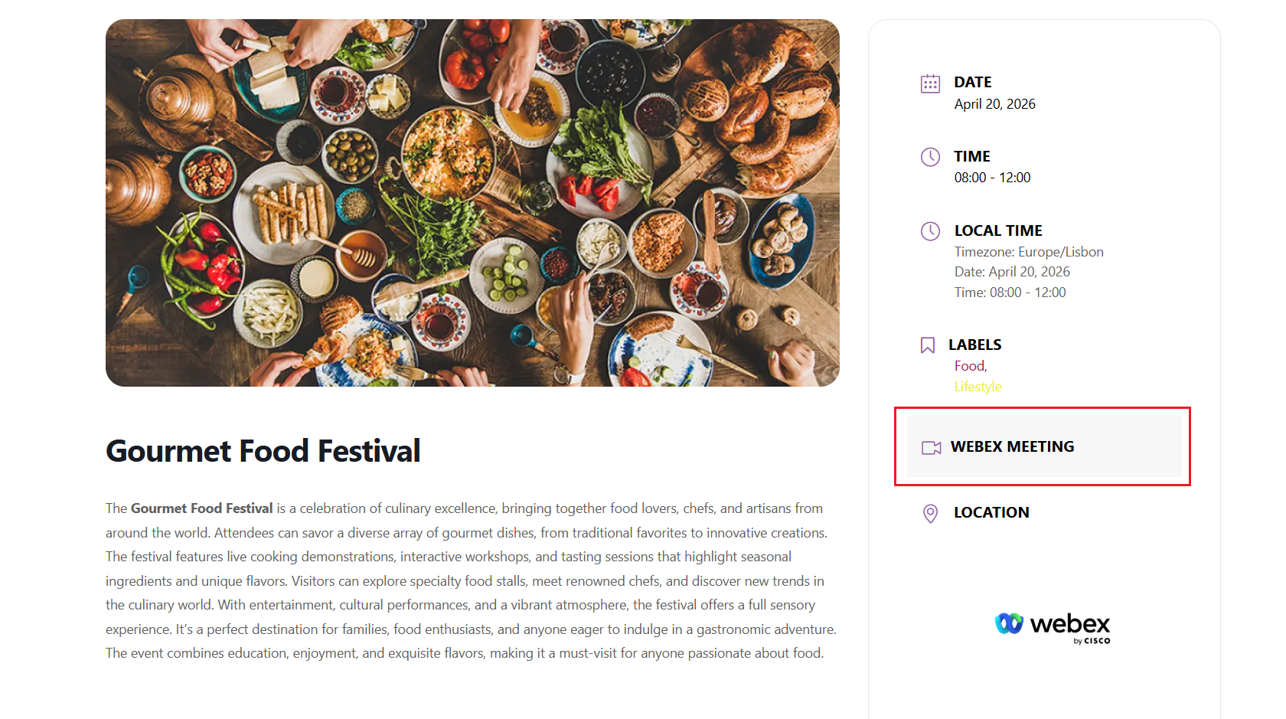Click the LOCATION heading text
This screenshot has width=1286, height=719.
click(991, 512)
